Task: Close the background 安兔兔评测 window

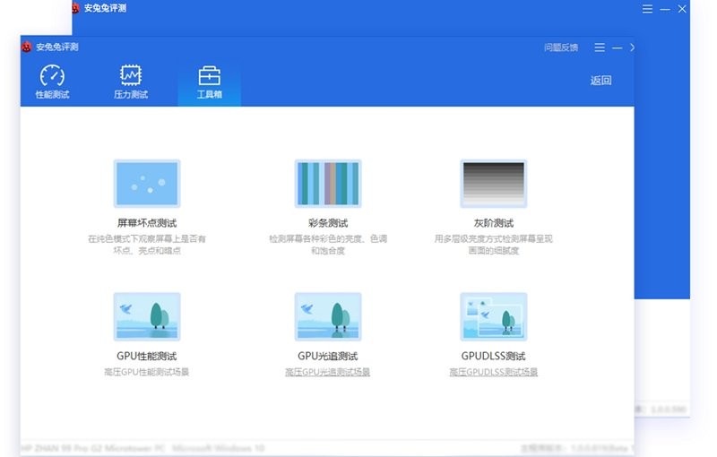Action: click(682, 8)
